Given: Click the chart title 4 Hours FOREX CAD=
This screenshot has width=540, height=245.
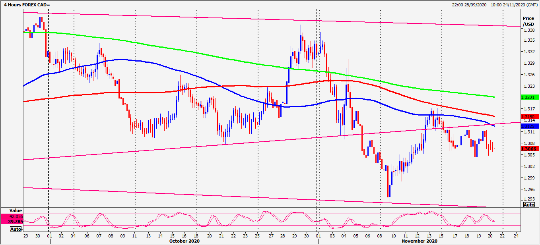Looking at the screenshot, I should coord(27,4).
